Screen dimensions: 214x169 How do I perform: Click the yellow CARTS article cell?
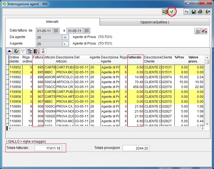50,97
